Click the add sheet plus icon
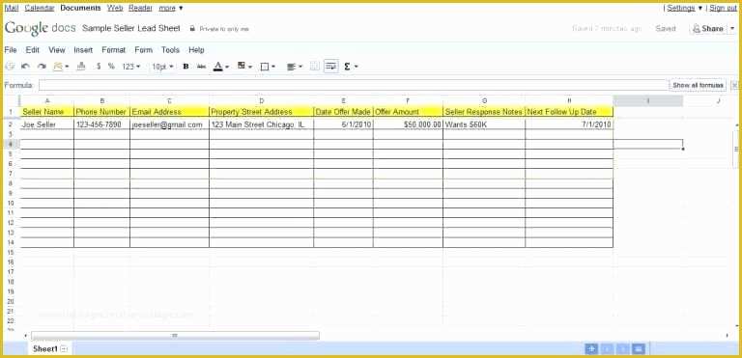 click(x=591, y=349)
